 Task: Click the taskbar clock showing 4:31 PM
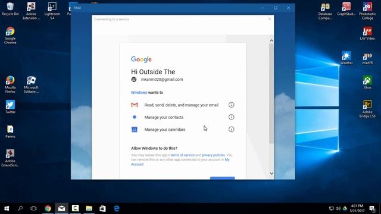pos(357,209)
